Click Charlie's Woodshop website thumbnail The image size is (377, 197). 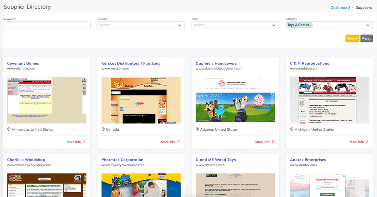tap(47, 185)
